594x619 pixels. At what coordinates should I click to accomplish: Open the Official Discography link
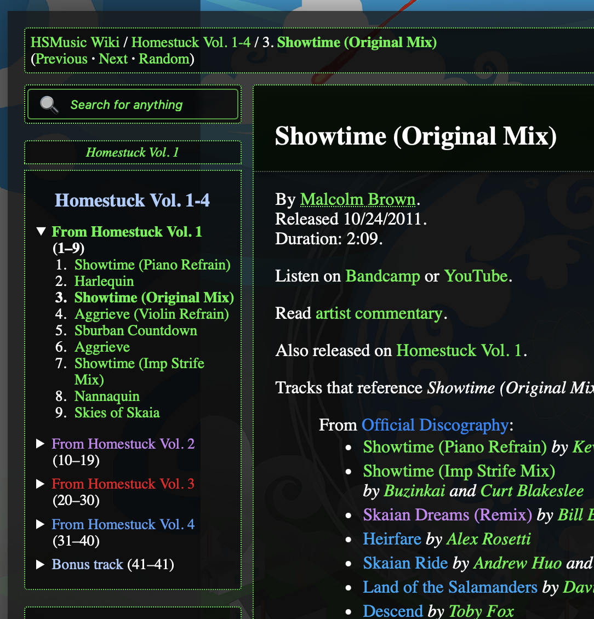[x=435, y=425]
